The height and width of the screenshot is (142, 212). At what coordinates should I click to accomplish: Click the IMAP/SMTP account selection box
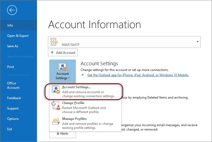pyautogui.click(x=124, y=42)
